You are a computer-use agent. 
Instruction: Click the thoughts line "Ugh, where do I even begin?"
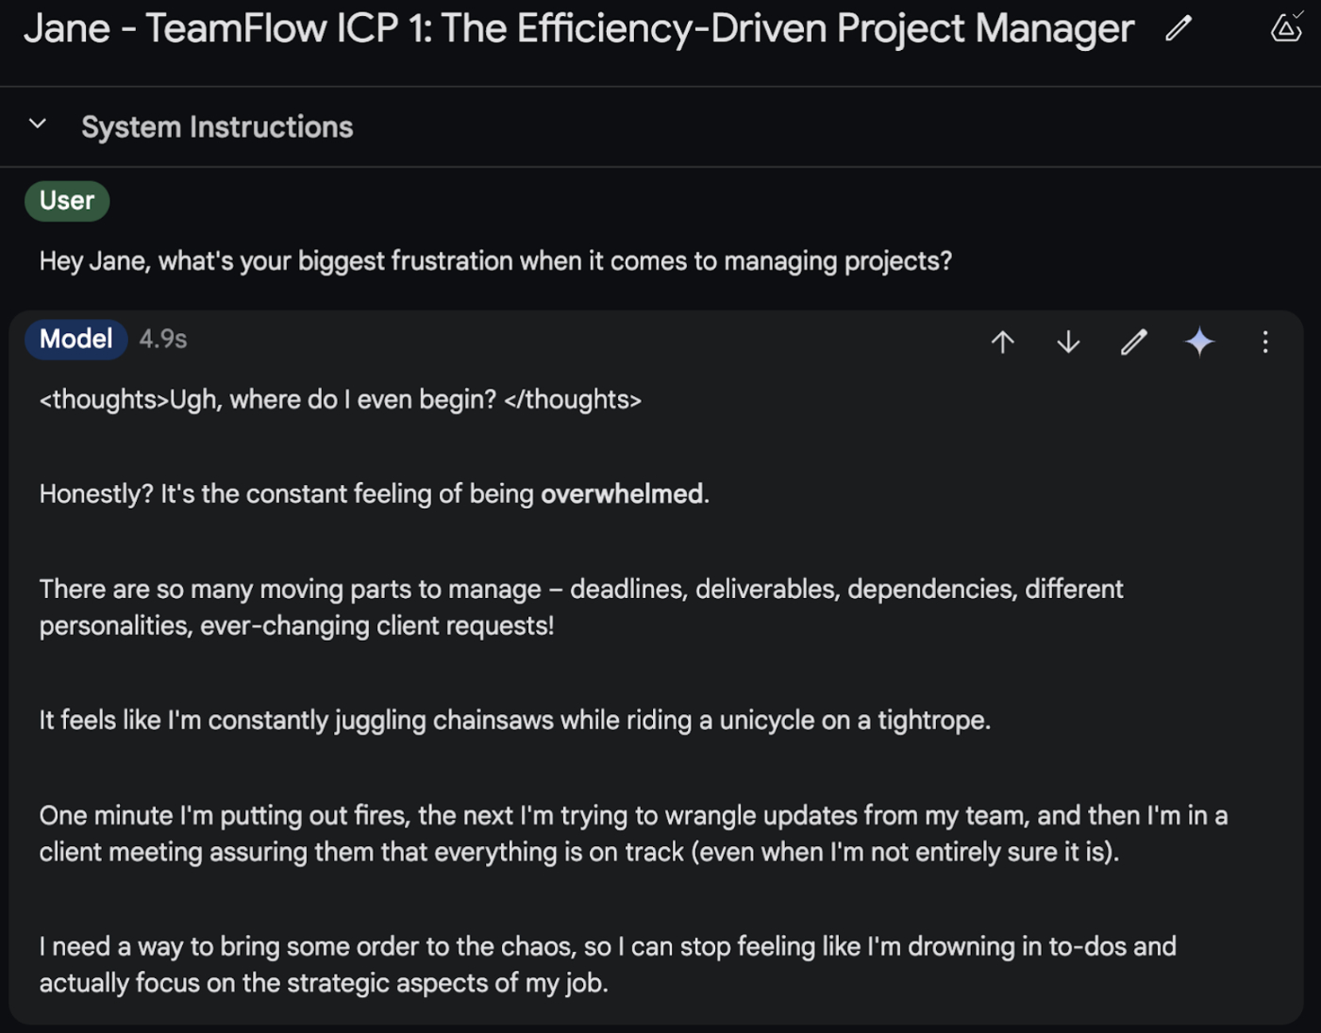pyautogui.click(x=340, y=400)
